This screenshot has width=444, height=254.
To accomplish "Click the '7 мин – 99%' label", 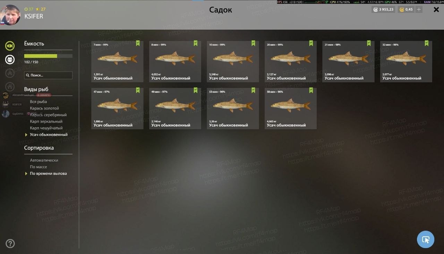I will point(101,45).
